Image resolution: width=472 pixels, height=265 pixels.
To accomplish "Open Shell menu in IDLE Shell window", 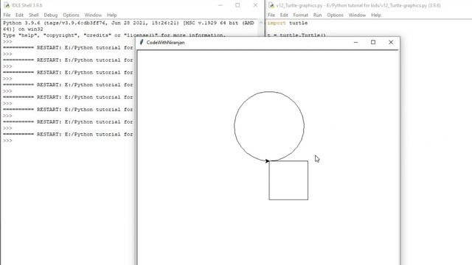I will 33,15.
